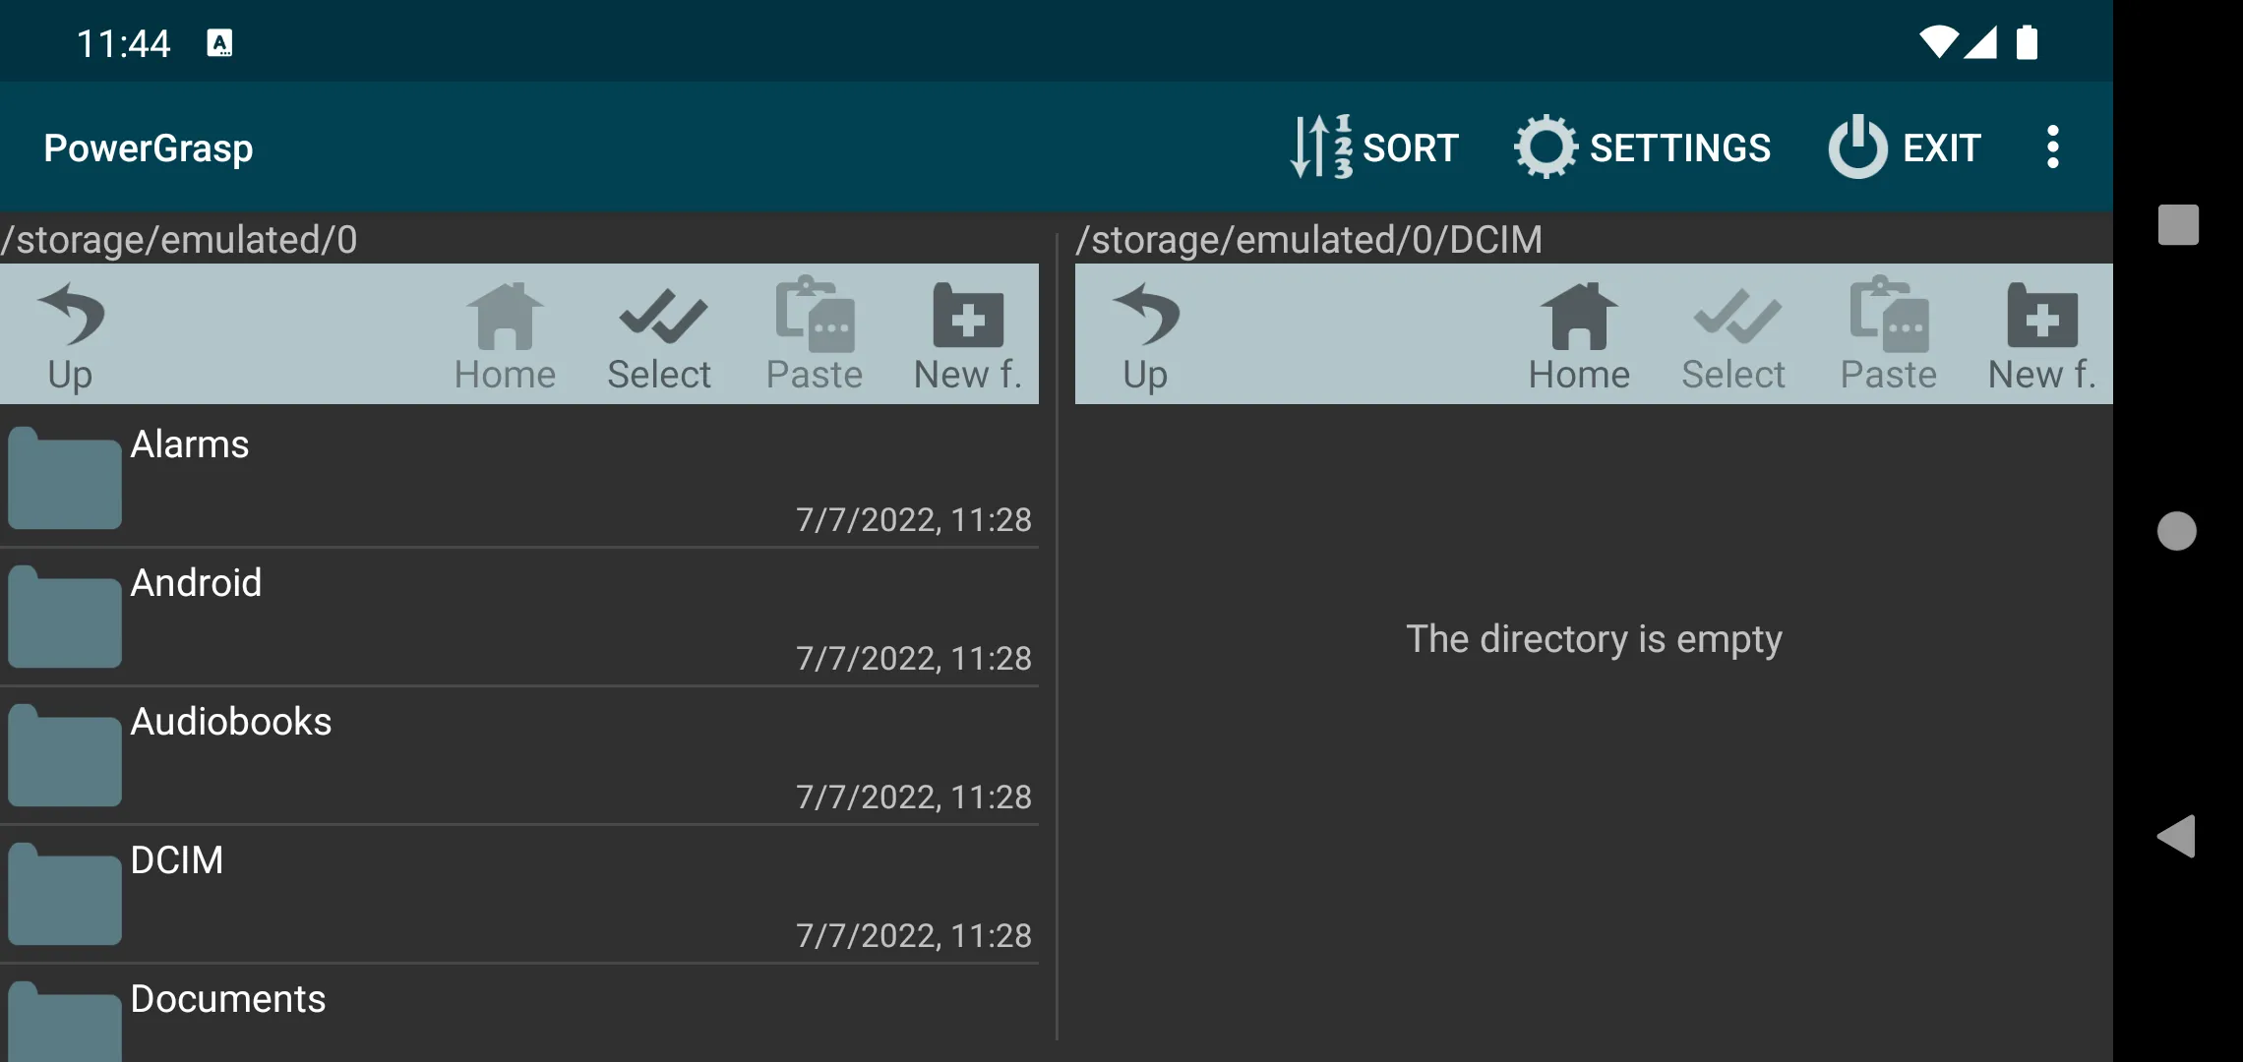Click the Select icon in left panel
Viewport: 2243px width, 1062px height.
tap(659, 337)
